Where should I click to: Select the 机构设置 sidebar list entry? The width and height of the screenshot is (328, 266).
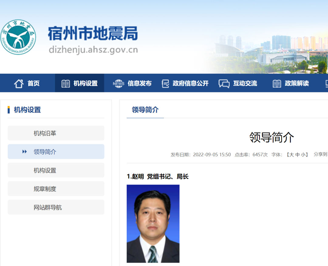[56, 170]
